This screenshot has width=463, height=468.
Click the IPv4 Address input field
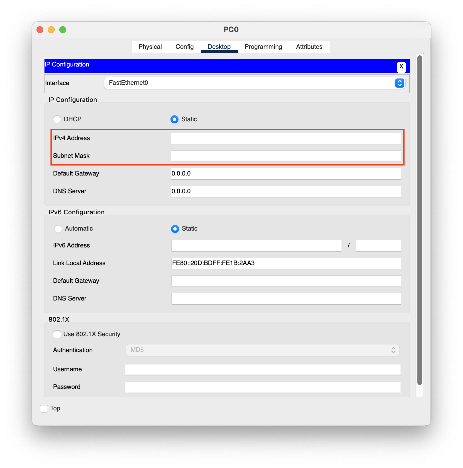pyautogui.click(x=286, y=138)
